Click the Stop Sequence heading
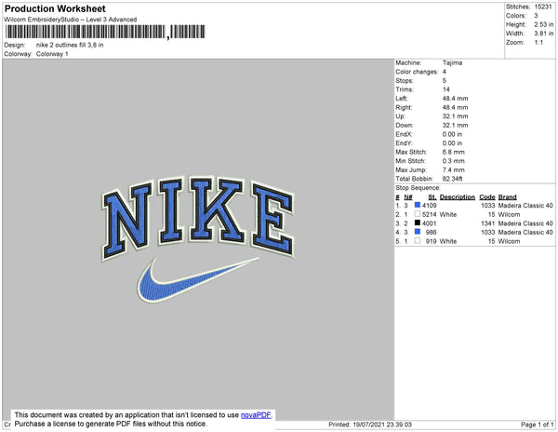The width and height of the screenshot is (558, 432). pos(418,188)
